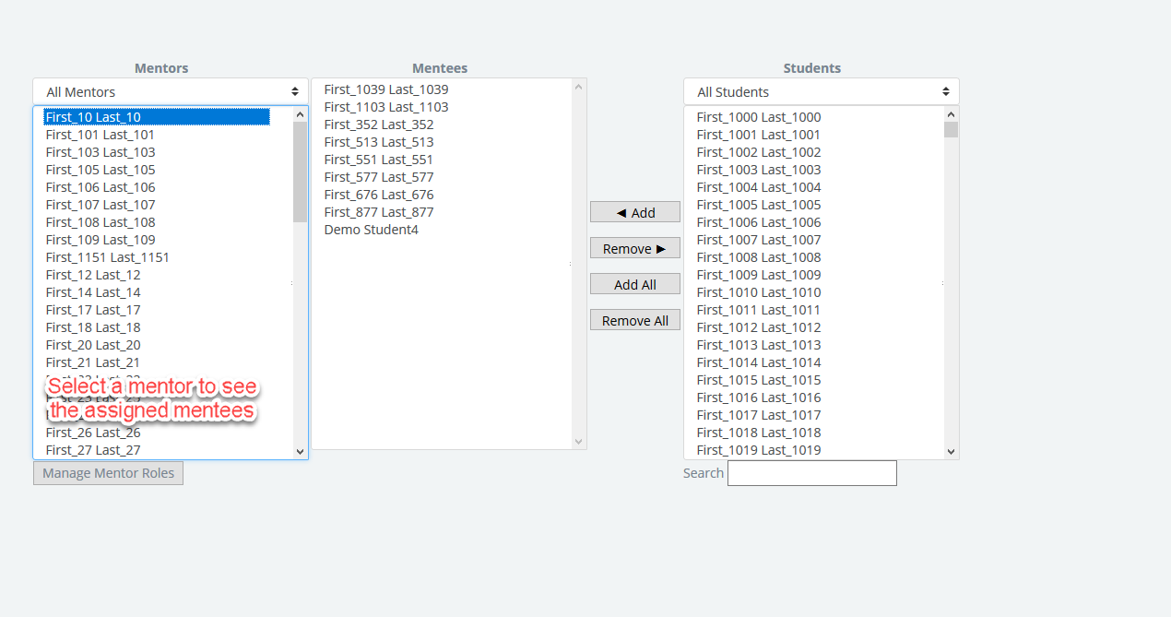The image size is (1171, 617).
Task: Click the Add button
Action: pos(635,212)
